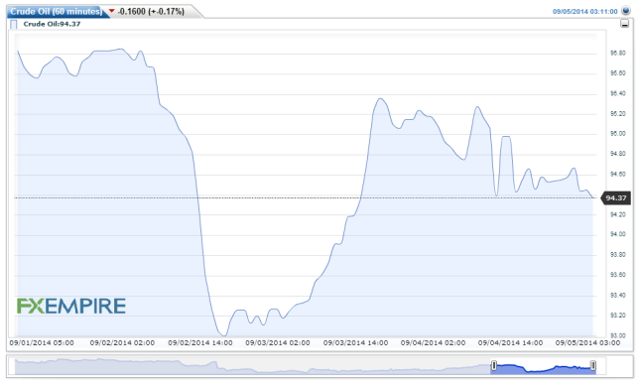The image size is (640, 383).
Task: Click the 09/01/2014 05:00 axis label
Action: coord(42,343)
